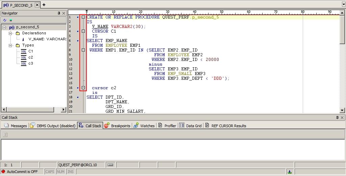Select cursor c2 in Navigator tree
Screen dimensions: 346x176
pyautogui.click(x=30, y=57)
